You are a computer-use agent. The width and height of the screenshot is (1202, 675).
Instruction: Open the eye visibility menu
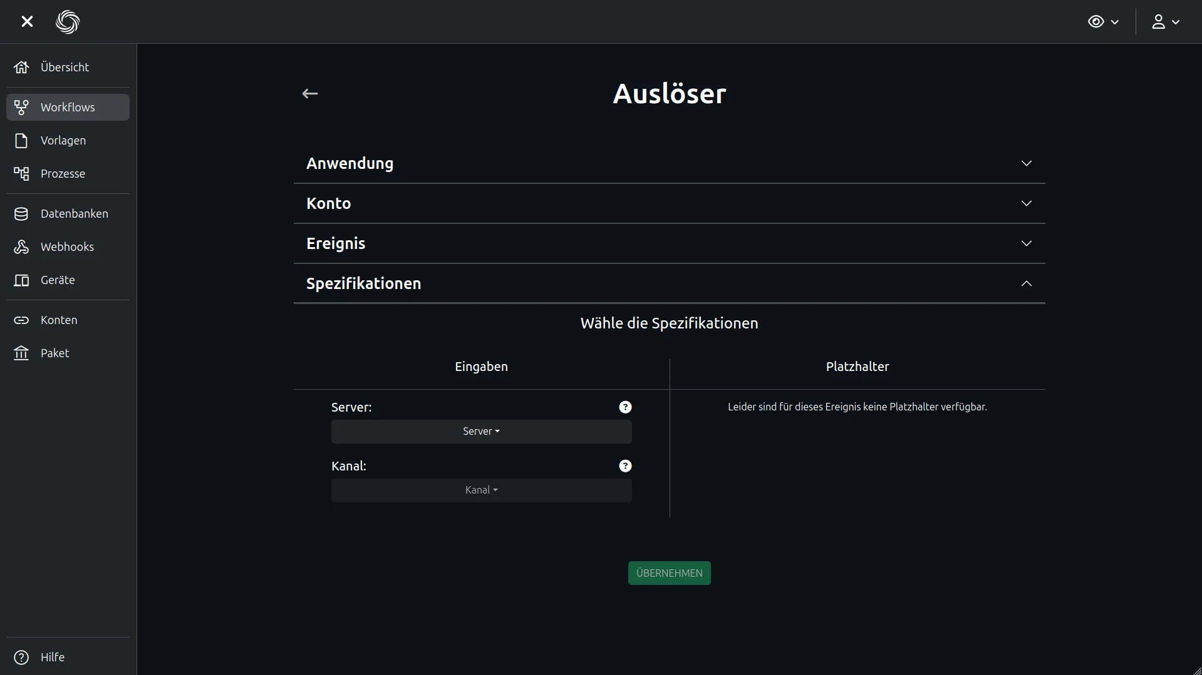point(1102,22)
